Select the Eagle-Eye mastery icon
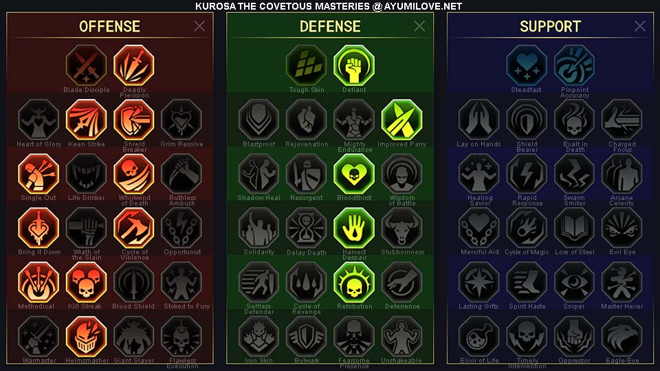Image resolution: width=660 pixels, height=371 pixels. coord(621,337)
